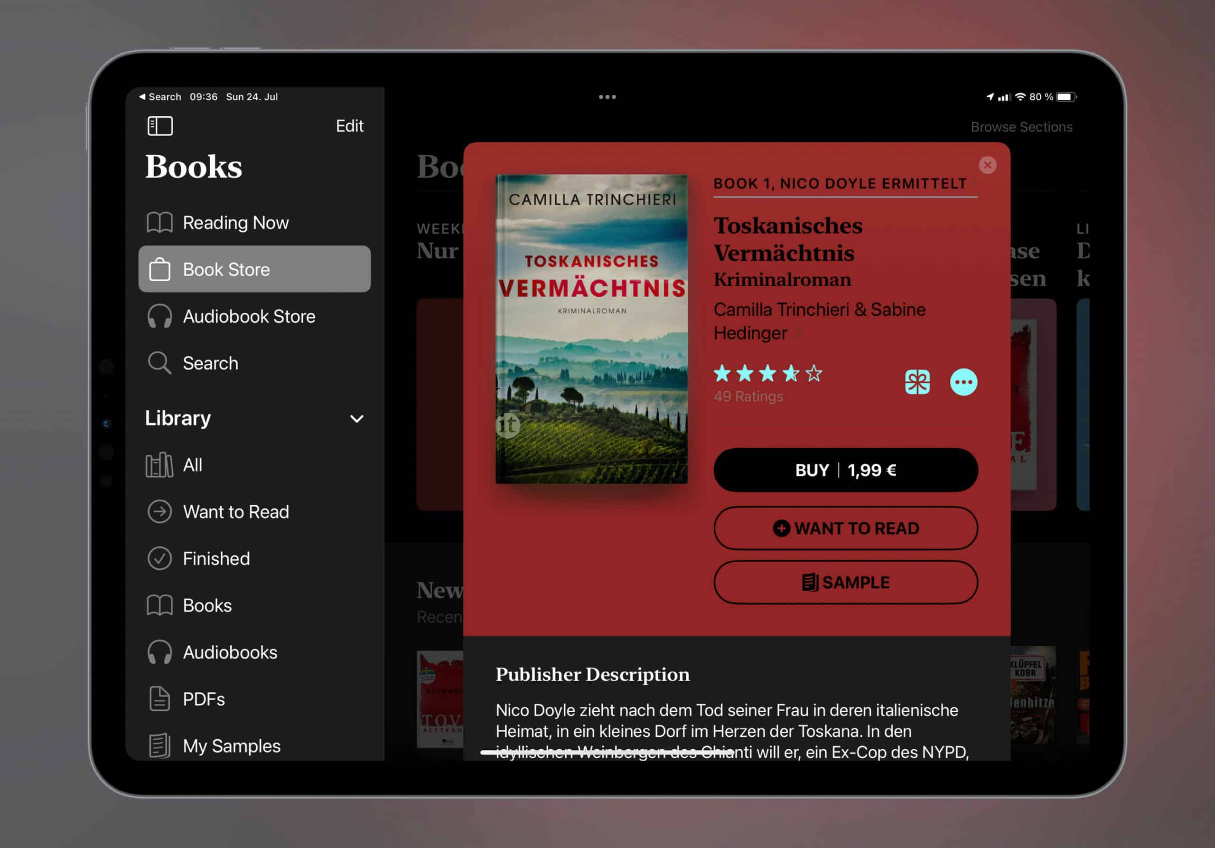
Task: Open the Books collection in Library
Action: (254, 605)
